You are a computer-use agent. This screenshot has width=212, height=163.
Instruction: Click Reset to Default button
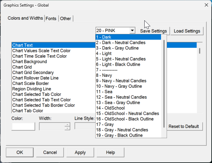[x=183, y=126]
